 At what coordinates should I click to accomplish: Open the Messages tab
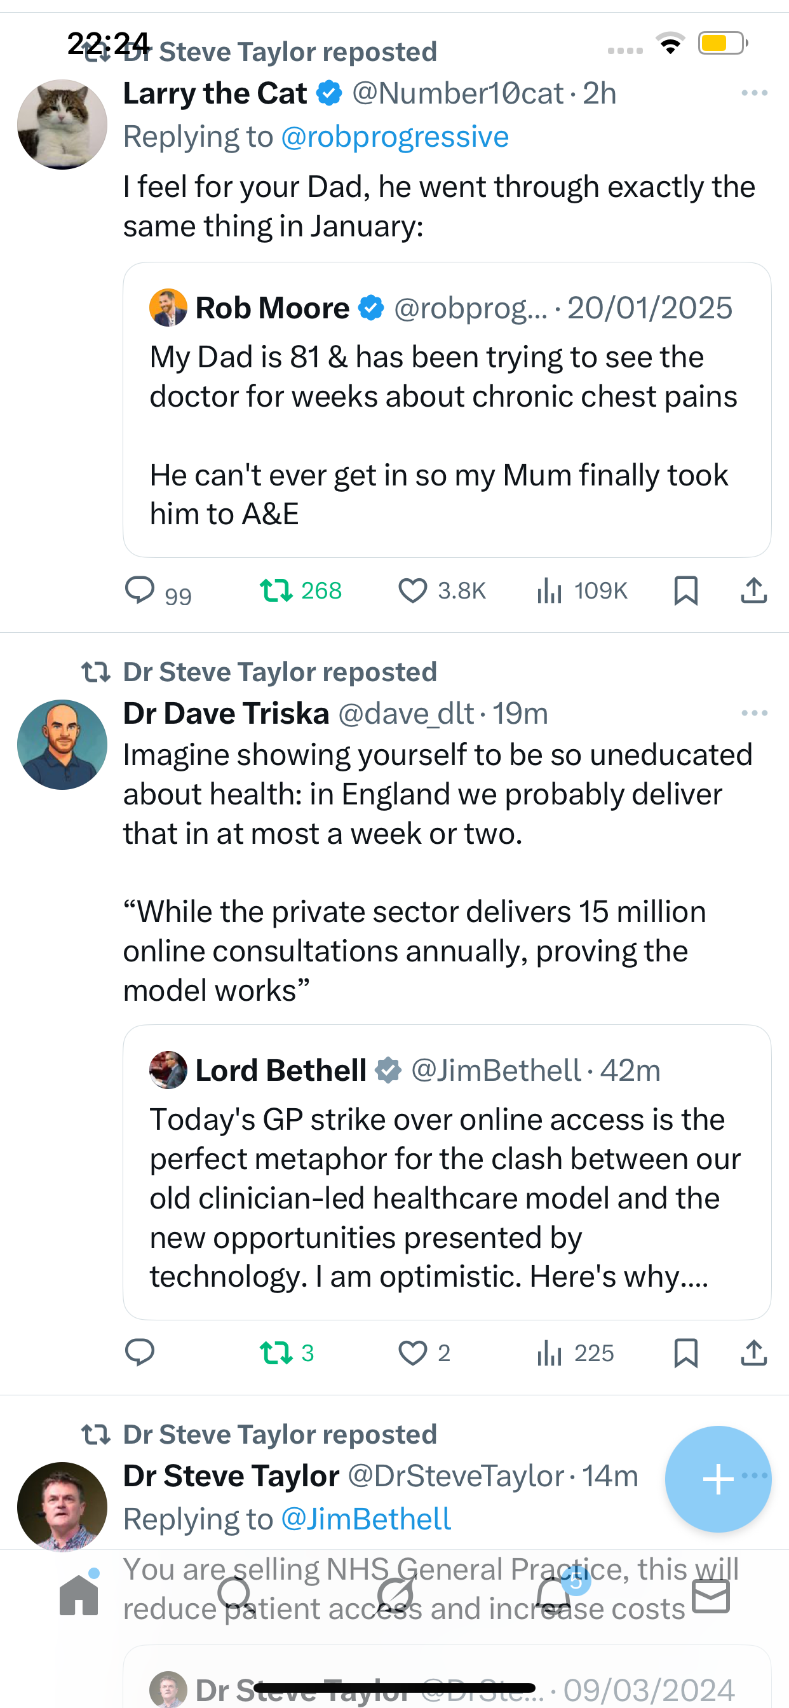pos(711,1596)
